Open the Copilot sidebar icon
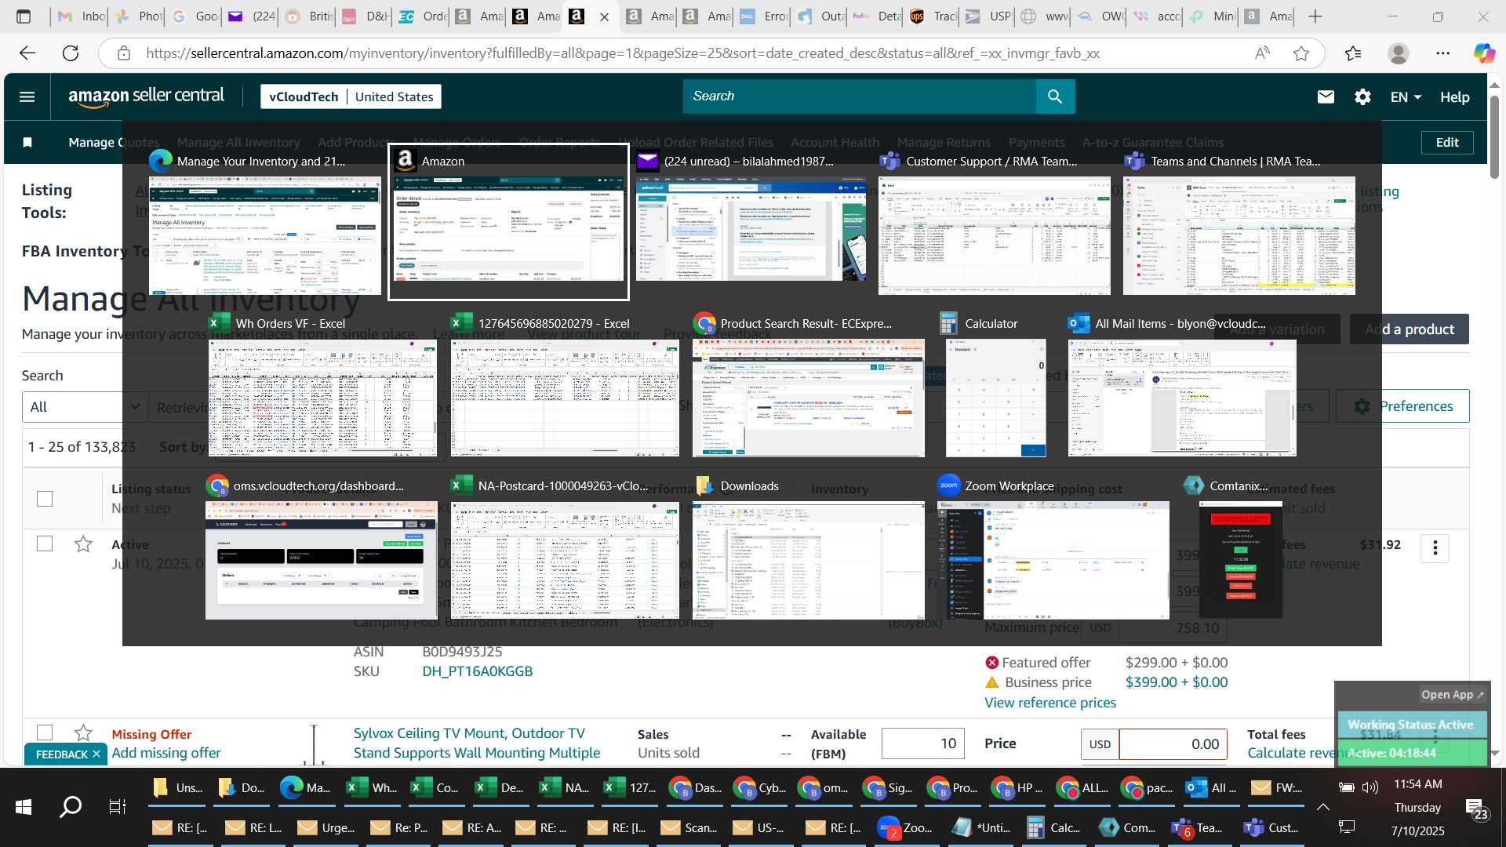 (x=1483, y=53)
